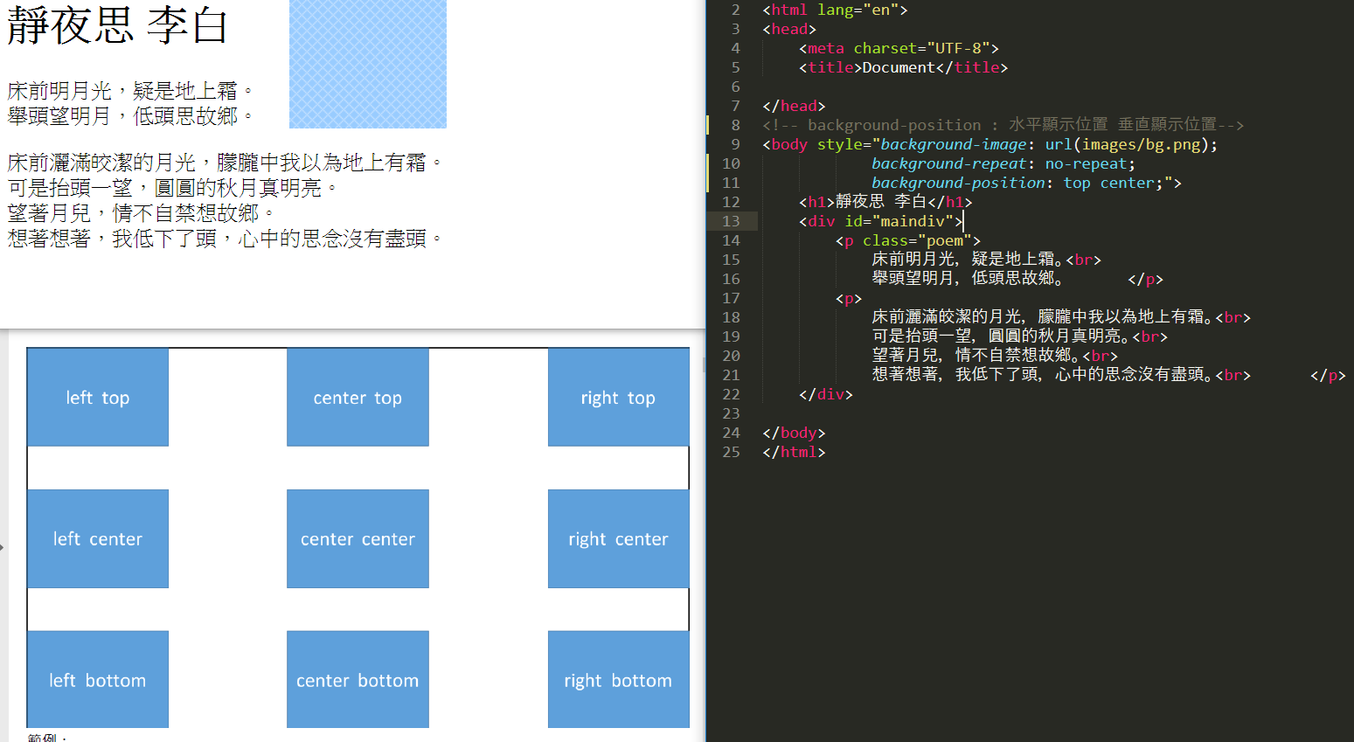The image size is (1354, 742).
Task: Click the "right top" position box
Action: pos(618,398)
